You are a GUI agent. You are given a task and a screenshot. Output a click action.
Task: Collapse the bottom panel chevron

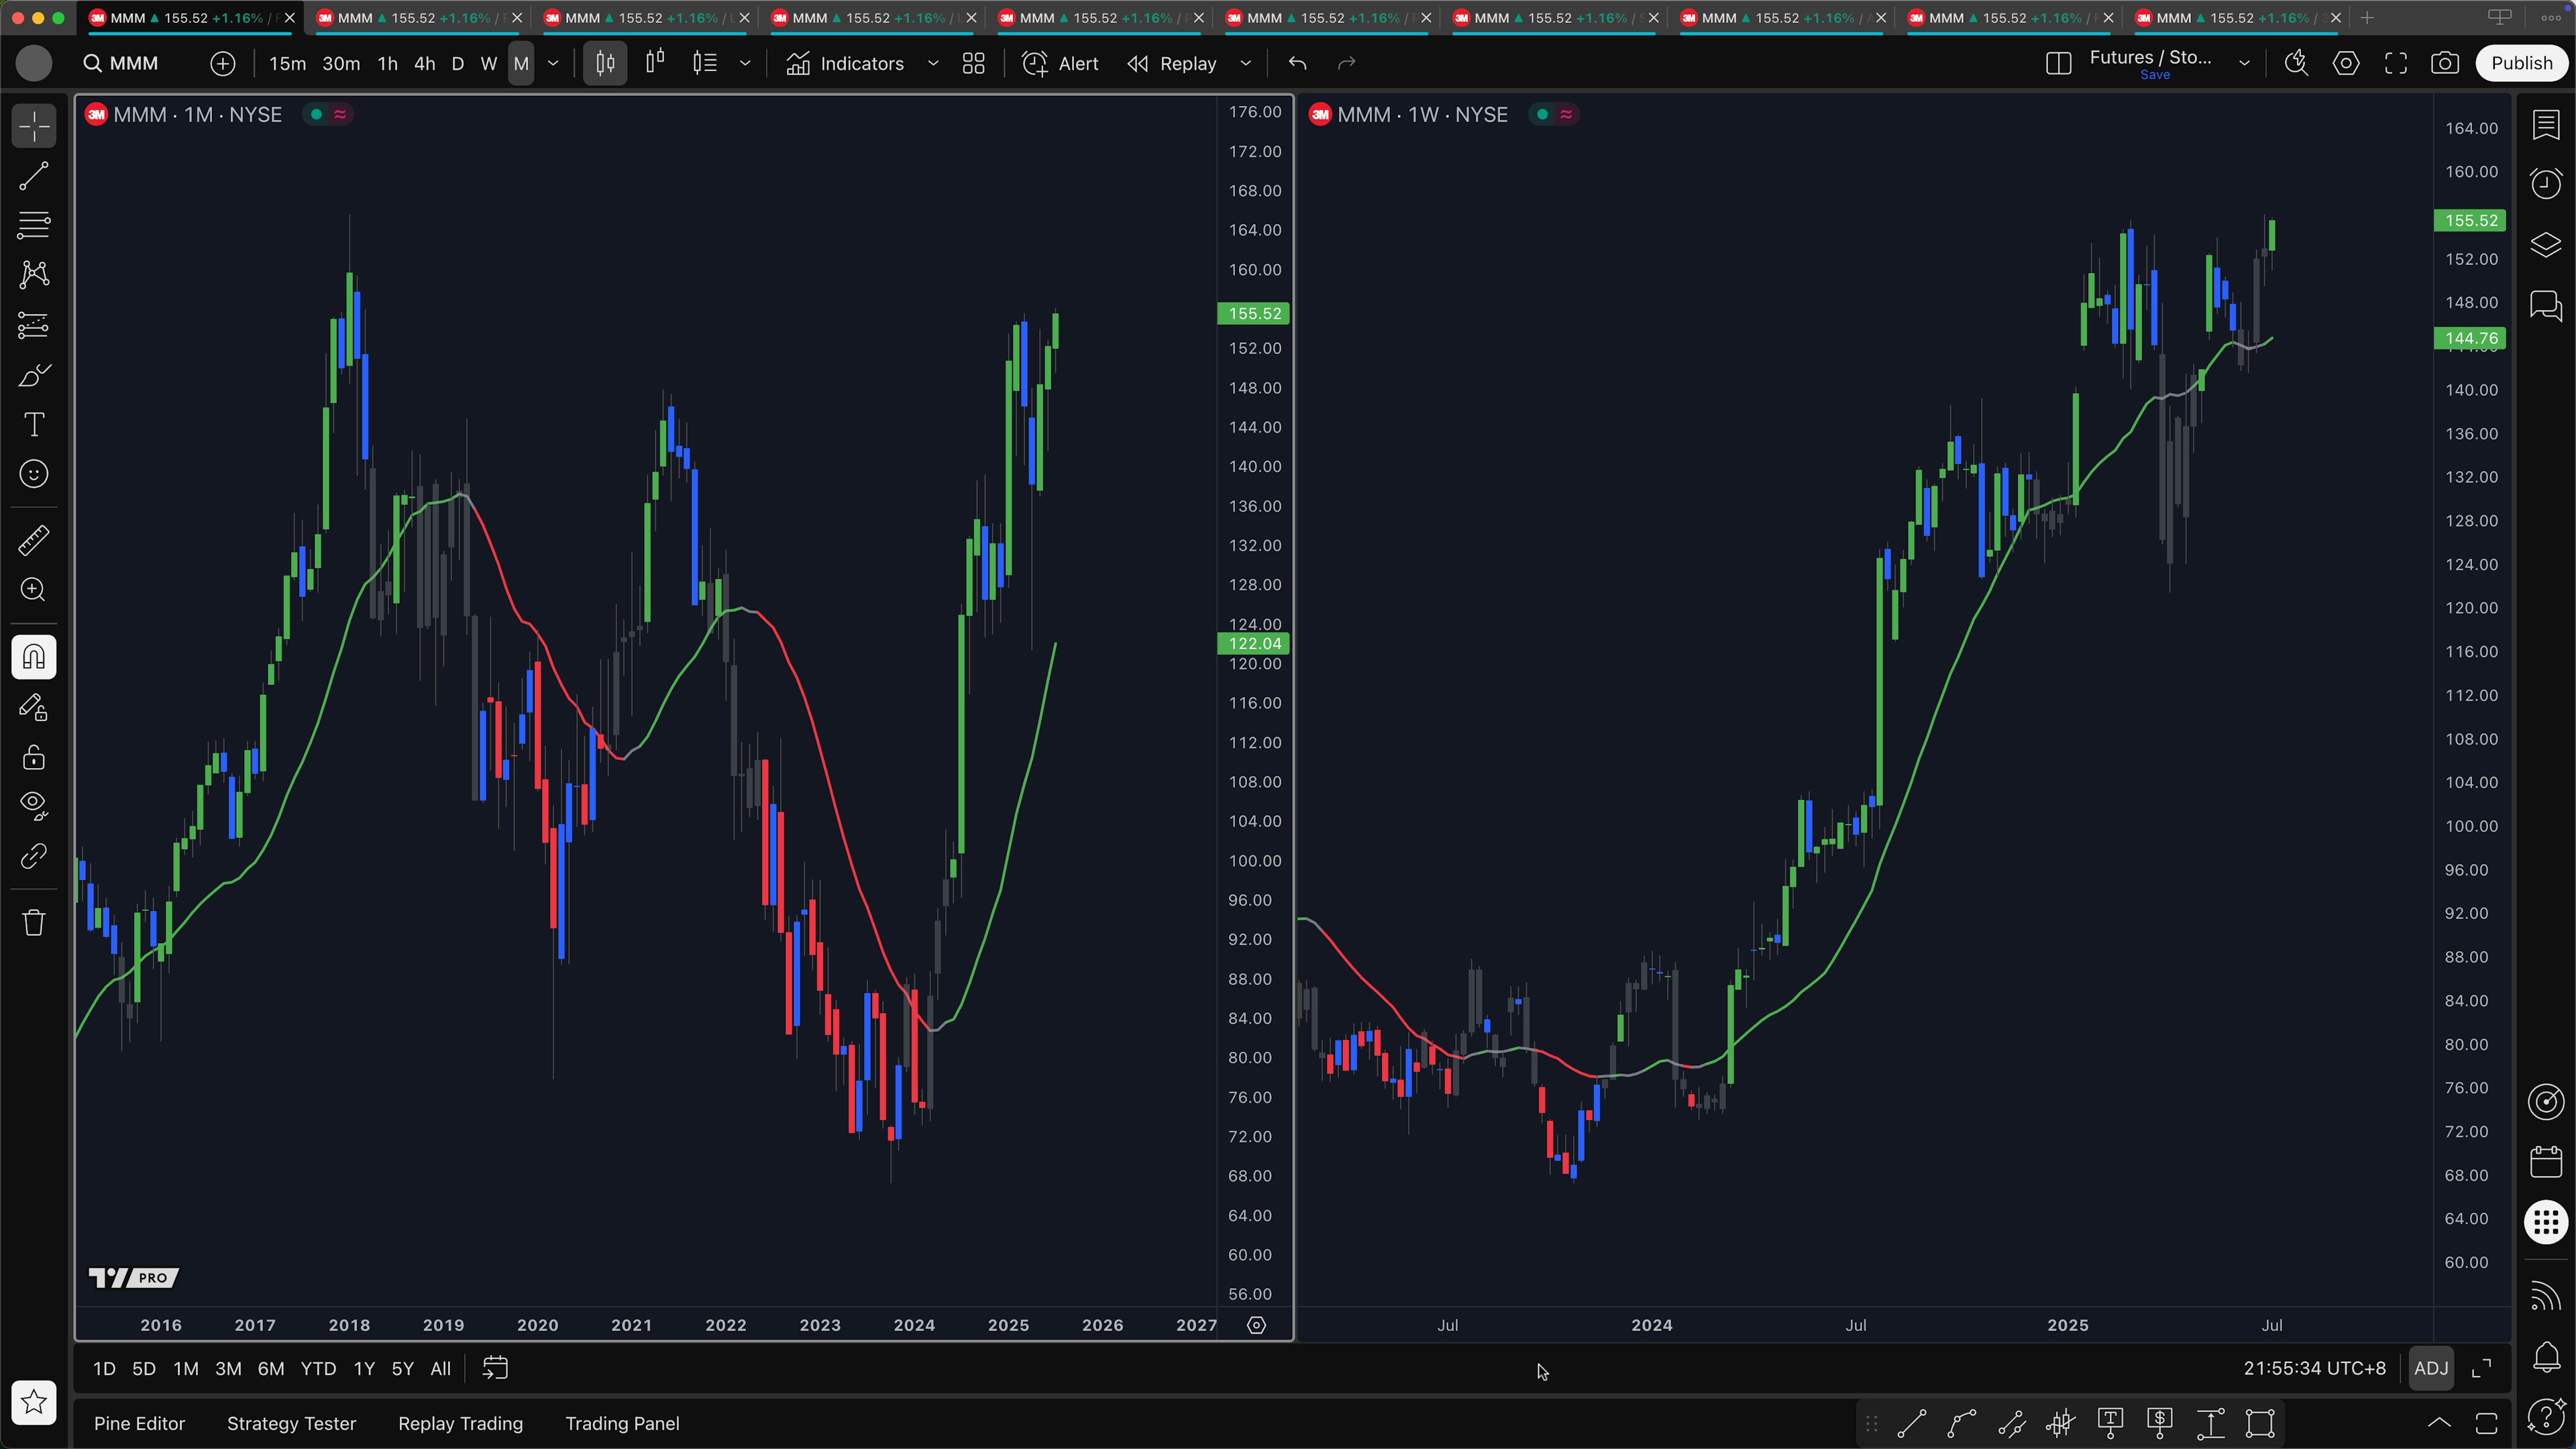[2439, 1423]
